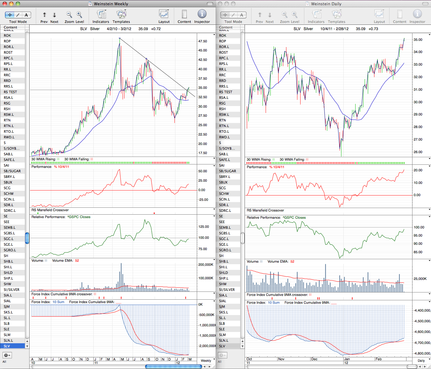
Task: Select the text annotation tool in Weinstein Weekly
Action: pos(26,15)
